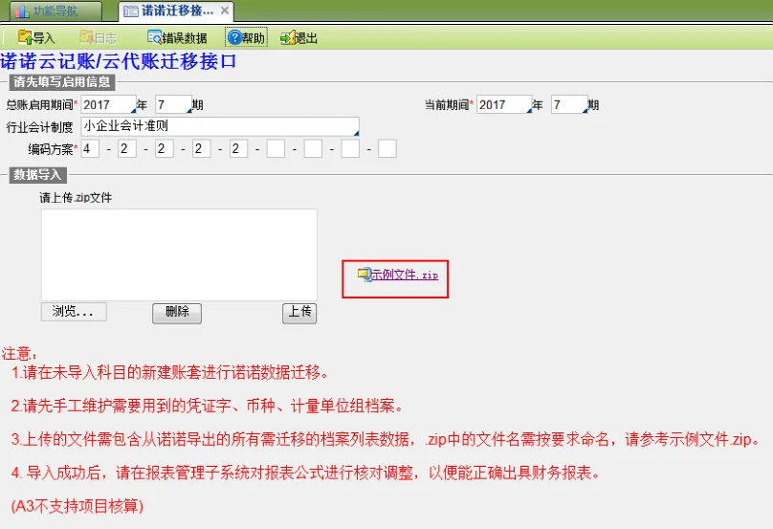Click the 请上传.zip文件 label
This screenshot has height=529, width=773.
coord(76,198)
